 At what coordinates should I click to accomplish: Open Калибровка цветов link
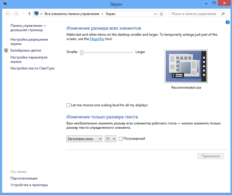(26, 50)
